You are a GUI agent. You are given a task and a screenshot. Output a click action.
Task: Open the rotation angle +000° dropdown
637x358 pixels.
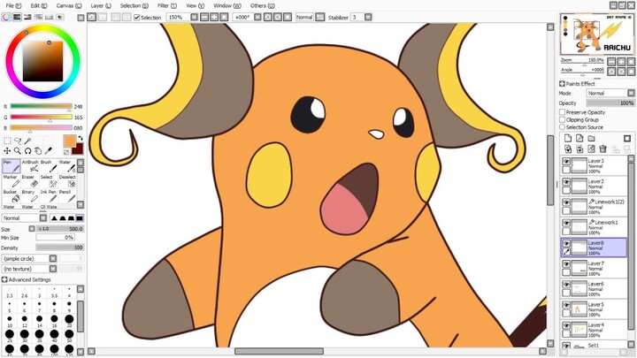click(x=257, y=17)
